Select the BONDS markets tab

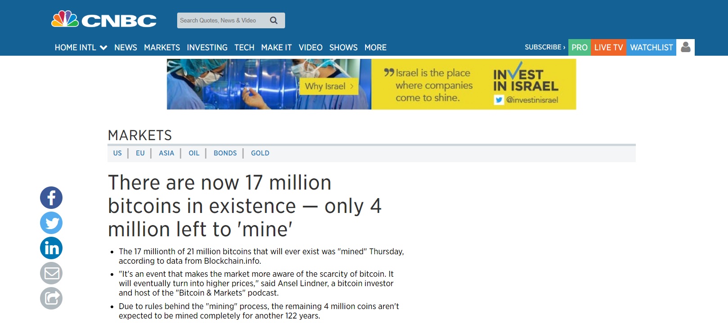(225, 153)
